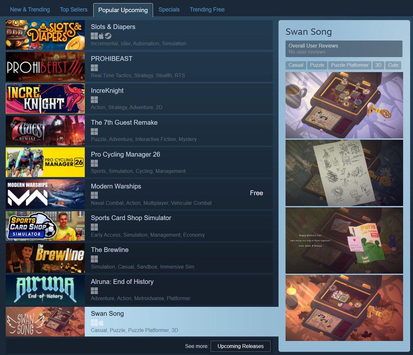Open Swan Song screenshot with coffee mug

[344, 105]
